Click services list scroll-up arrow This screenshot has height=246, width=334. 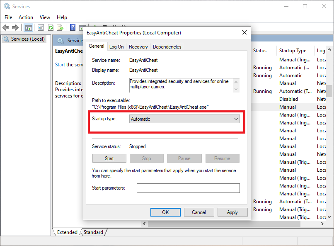tap(329, 50)
